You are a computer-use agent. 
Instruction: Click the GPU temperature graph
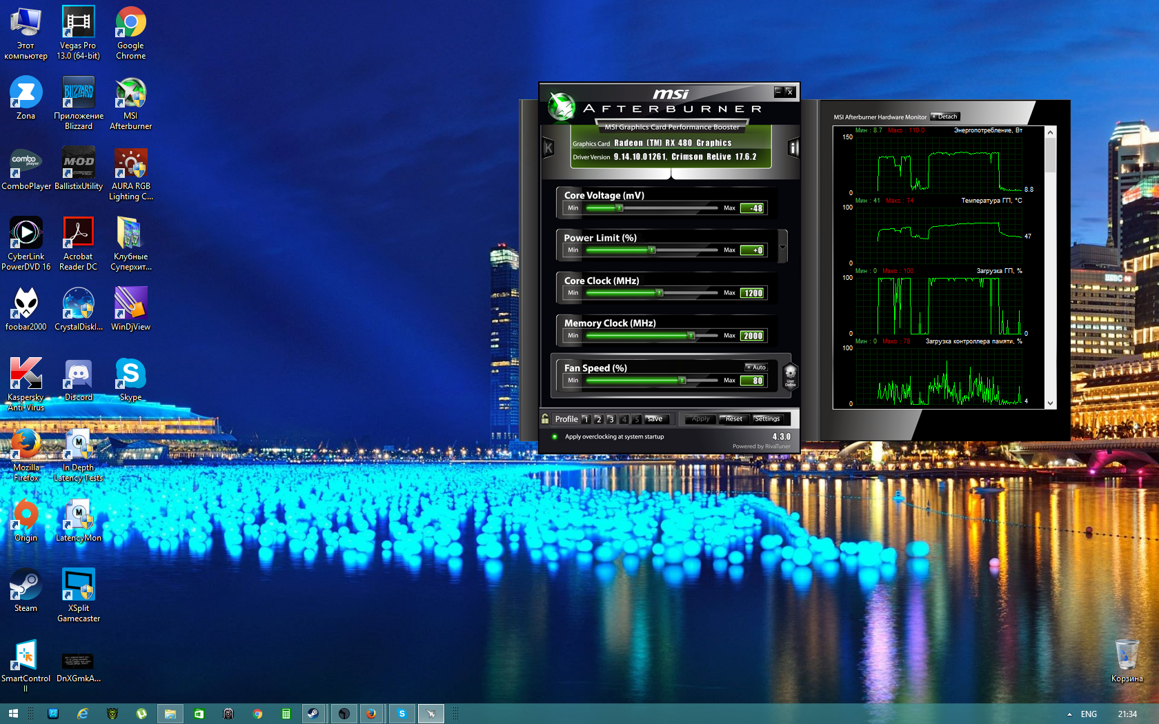pos(939,234)
